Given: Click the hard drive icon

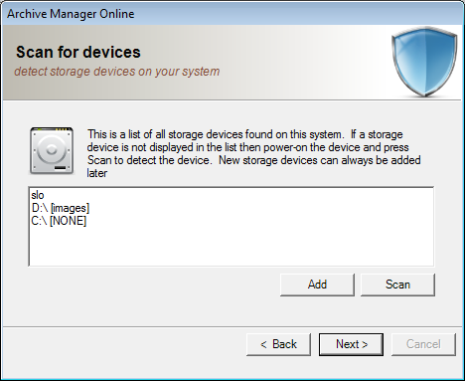Looking at the screenshot, I should pos(52,150).
